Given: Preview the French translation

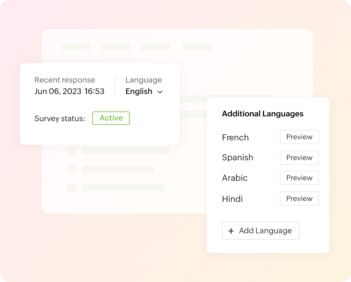Looking at the screenshot, I should point(299,137).
